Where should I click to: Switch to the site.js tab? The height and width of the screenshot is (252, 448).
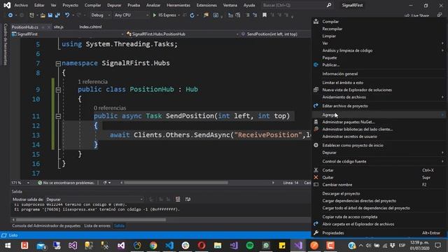59,27
